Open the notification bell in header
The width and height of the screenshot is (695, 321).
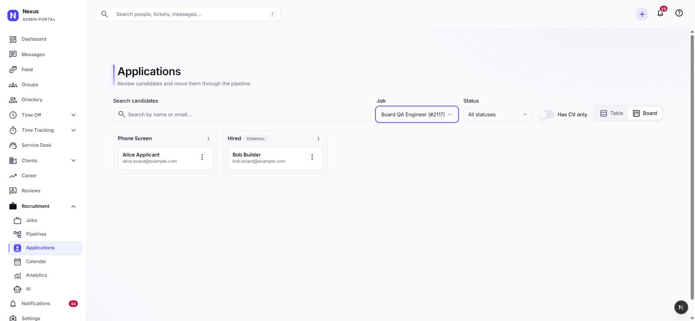(660, 13)
